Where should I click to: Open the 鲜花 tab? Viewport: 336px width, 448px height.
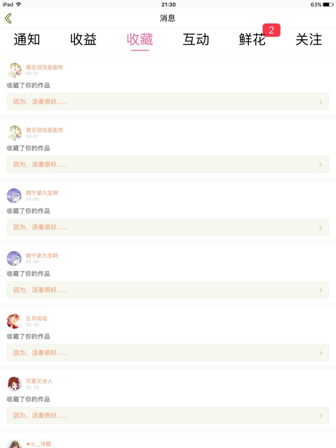pyautogui.click(x=253, y=39)
